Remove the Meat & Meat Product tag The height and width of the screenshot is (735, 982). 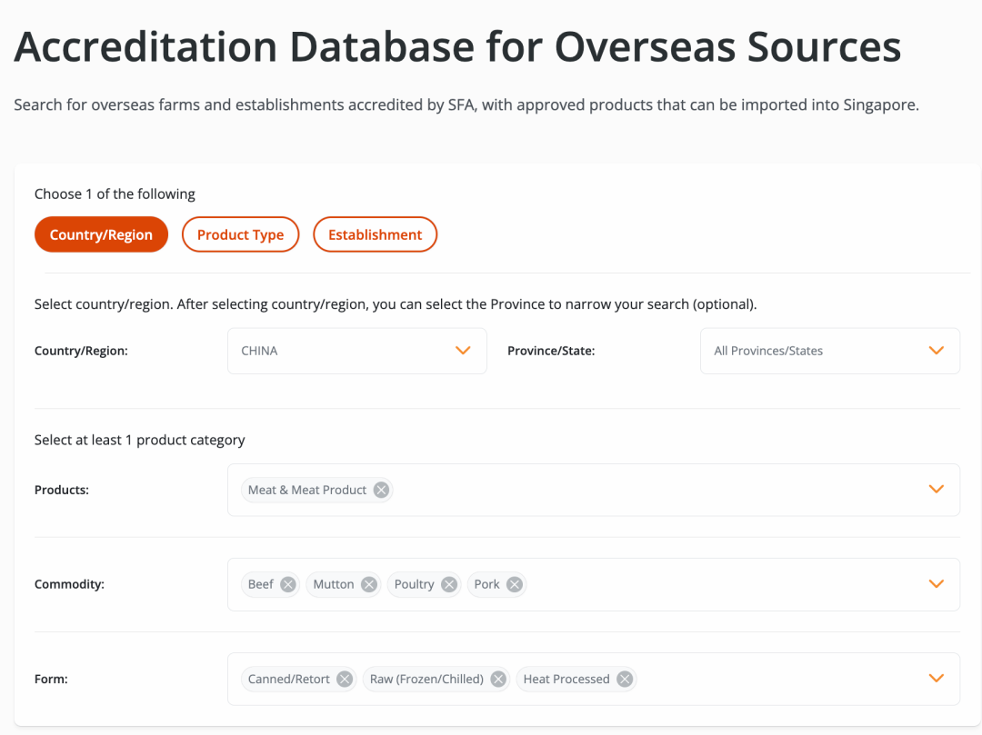click(x=382, y=490)
